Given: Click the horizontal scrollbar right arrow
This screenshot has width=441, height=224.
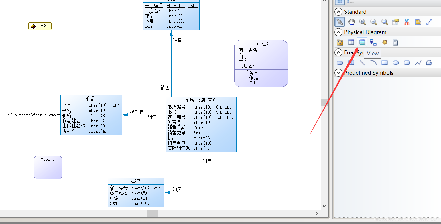Looking at the screenshot, I should click(x=316, y=213).
